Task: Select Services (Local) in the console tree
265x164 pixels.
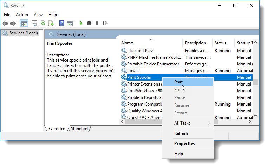Action: 23,33
